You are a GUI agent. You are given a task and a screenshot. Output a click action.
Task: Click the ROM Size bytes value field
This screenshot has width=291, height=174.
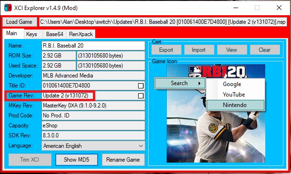tap(111, 56)
